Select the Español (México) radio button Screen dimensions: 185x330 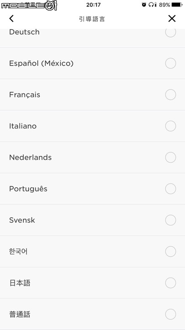click(170, 63)
